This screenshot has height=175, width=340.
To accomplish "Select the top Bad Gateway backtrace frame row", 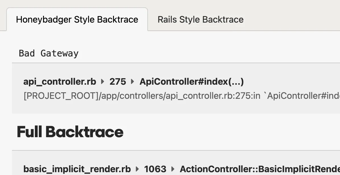I will [170, 88].
